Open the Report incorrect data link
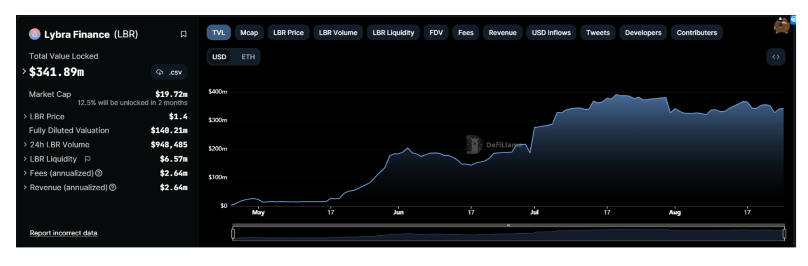The height and width of the screenshot is (266, 808). coord(63,233)
